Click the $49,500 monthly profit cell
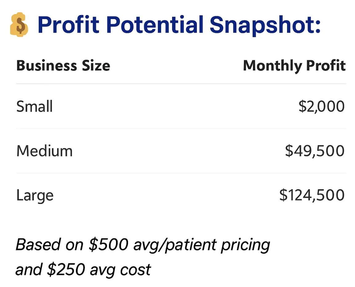Image resolution: width=355 pixels, height=287 pixels. 315,151
